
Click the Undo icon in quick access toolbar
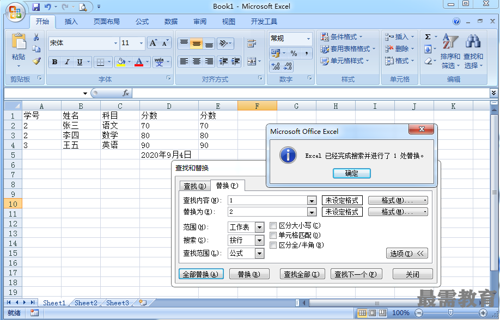[x=47, y=7]
